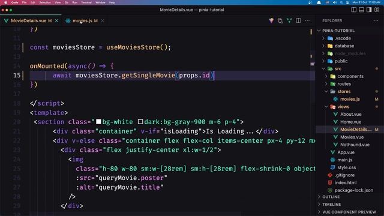Expand the database folder

pos(344,46)
